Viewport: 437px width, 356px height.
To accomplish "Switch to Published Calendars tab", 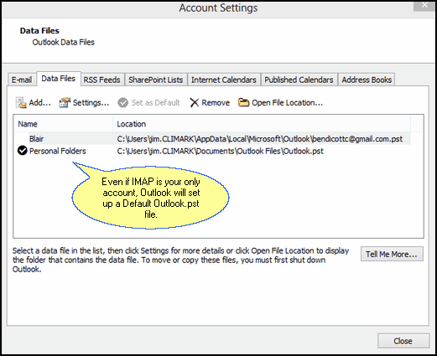I will [299, 80].
